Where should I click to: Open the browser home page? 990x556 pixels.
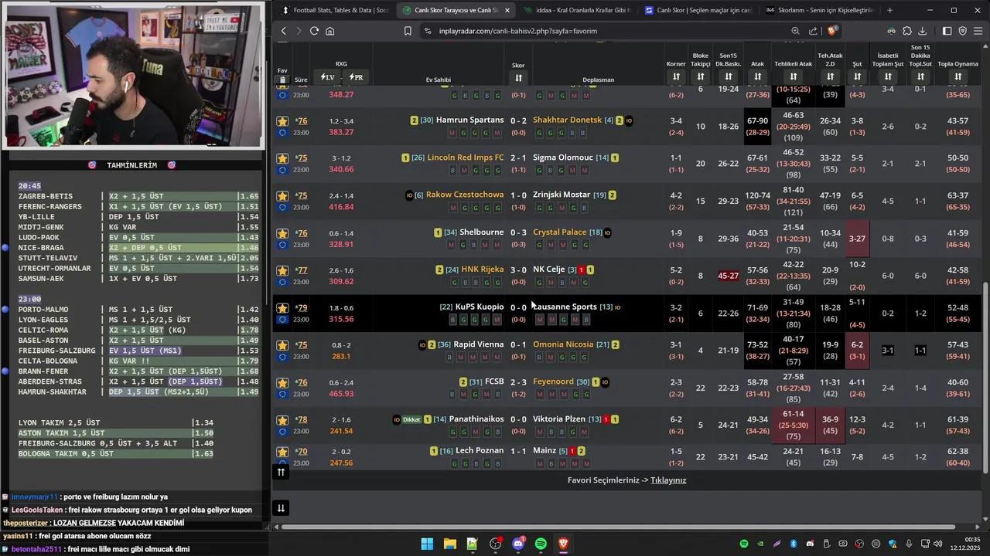coord(330,31)
